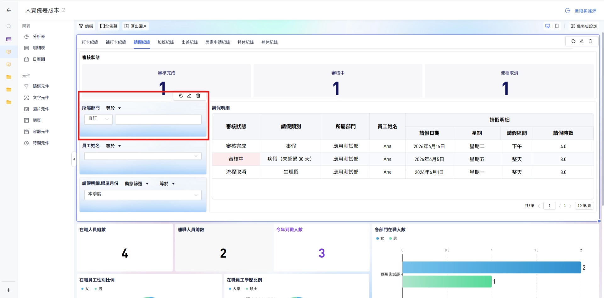Open the 自訂 dropdown in 所屬部門 filter
This screenshot has height=298, width=604.
(x=98, y=119)
